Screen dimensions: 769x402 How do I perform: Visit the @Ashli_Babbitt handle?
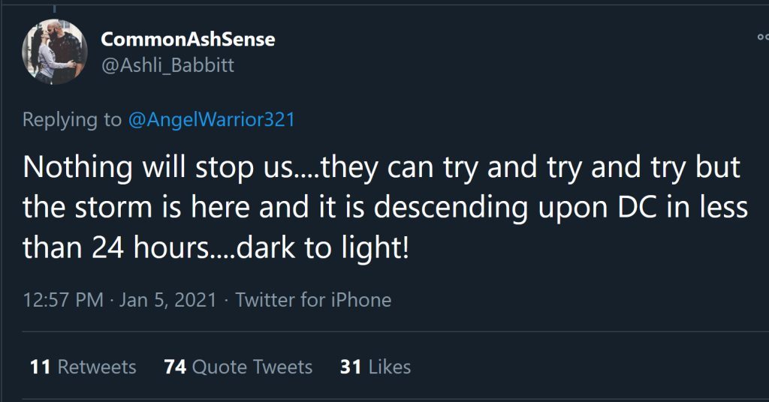tap(167, 66)
